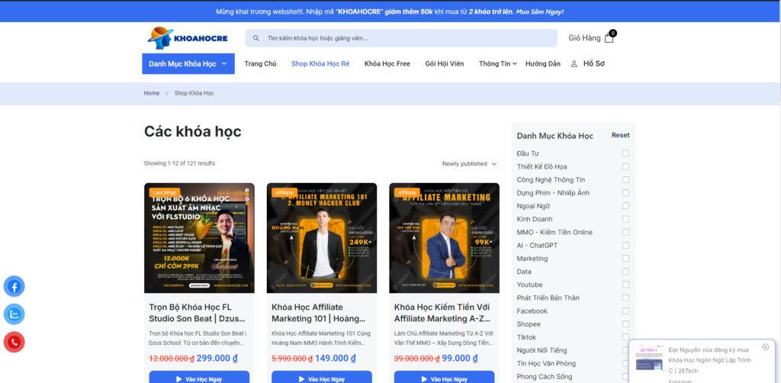Open the Newly published sort dropdown

click(x=469, y=163)
